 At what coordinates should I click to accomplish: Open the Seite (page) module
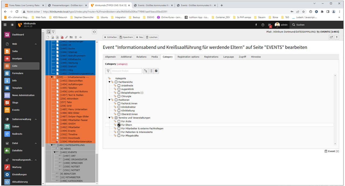coord(21,51)
